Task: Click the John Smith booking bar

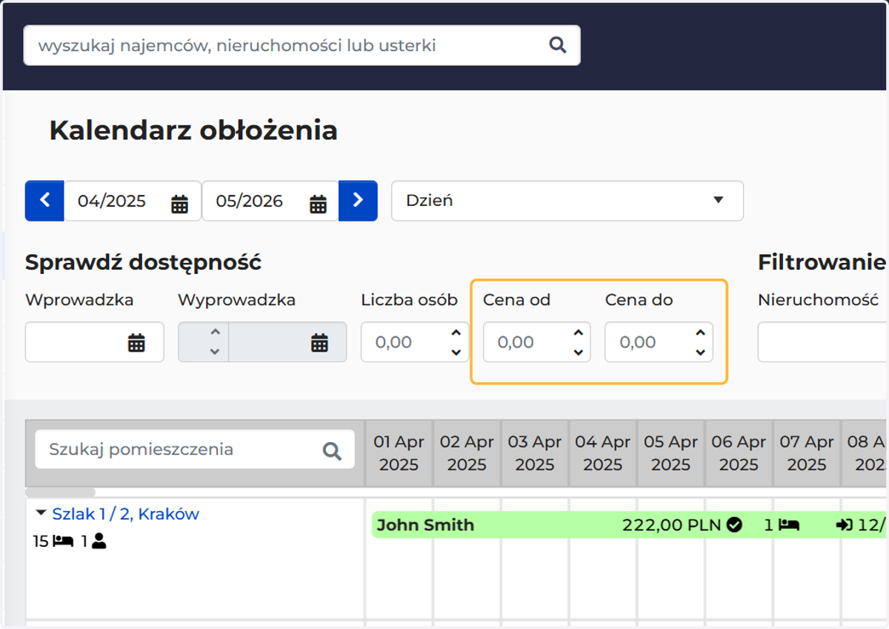Action: [x=630, y=525]
